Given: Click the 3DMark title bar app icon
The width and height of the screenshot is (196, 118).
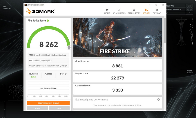Looking at the screenshot, I should tap(26, 5).
